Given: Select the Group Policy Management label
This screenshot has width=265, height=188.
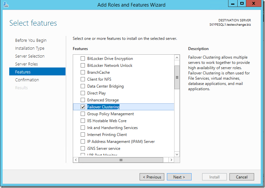Looking at the screenshot, I should click(111, 114).
